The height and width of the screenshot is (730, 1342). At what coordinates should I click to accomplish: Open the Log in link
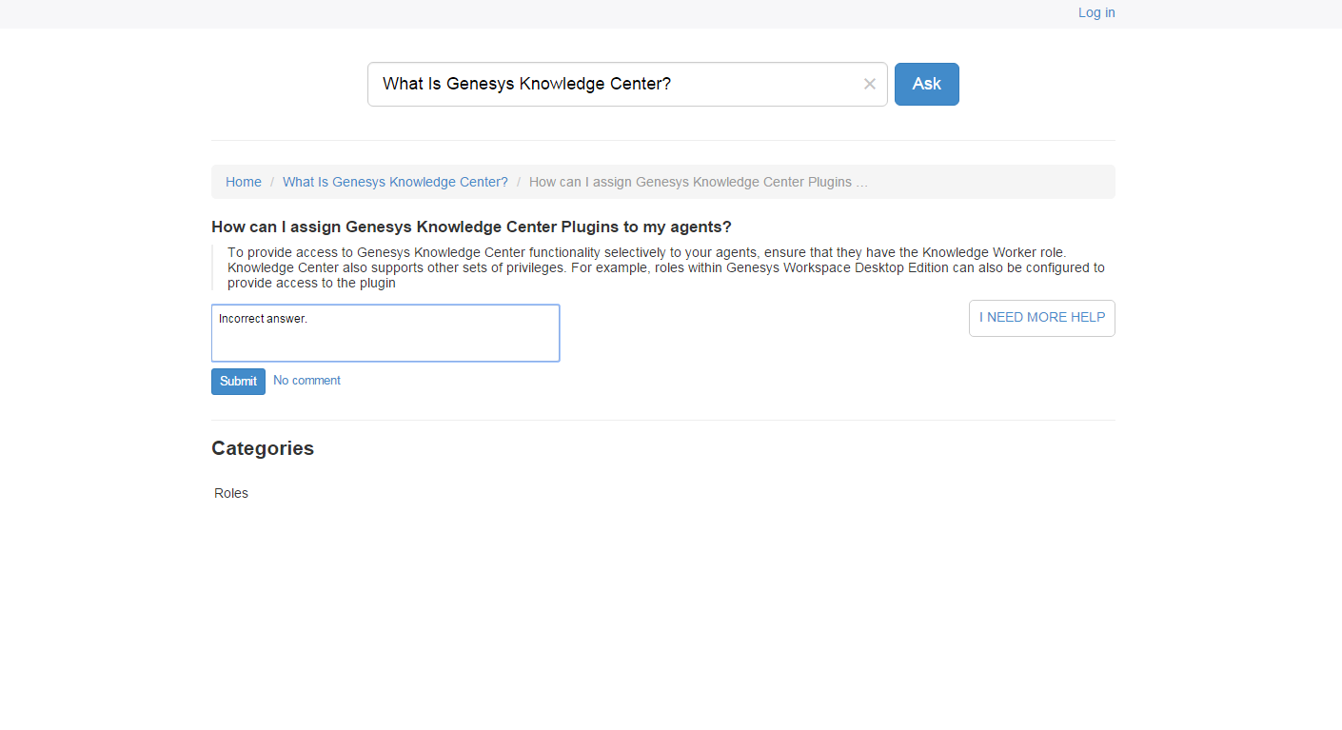tap(1096, 12)
